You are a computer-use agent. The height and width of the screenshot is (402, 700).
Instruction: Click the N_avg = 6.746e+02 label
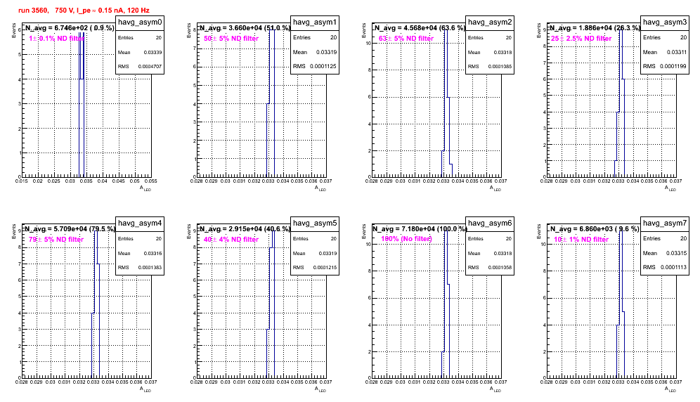click(69, 28)
